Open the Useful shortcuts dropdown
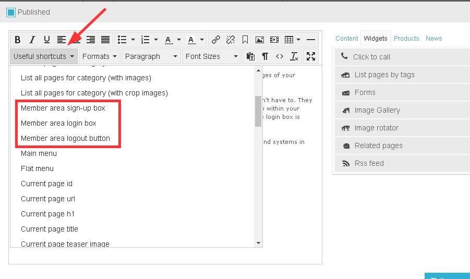This screenshot has width=470, height=279. tap(44, 56)
